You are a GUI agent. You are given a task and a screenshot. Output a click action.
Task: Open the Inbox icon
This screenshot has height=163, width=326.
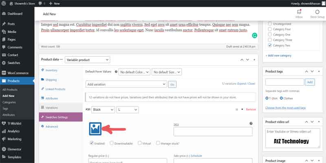click(x=299, y=13)
